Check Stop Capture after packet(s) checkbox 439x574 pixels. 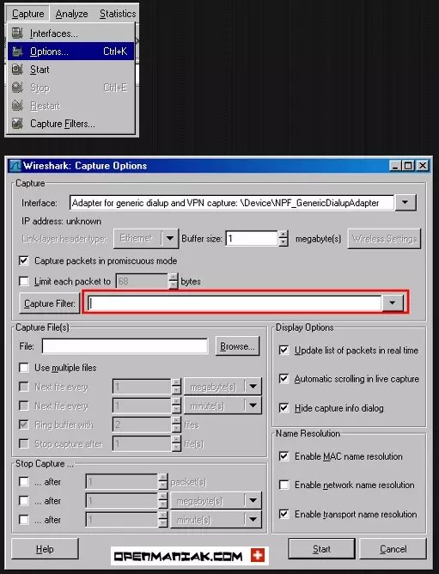coord(24,481)
